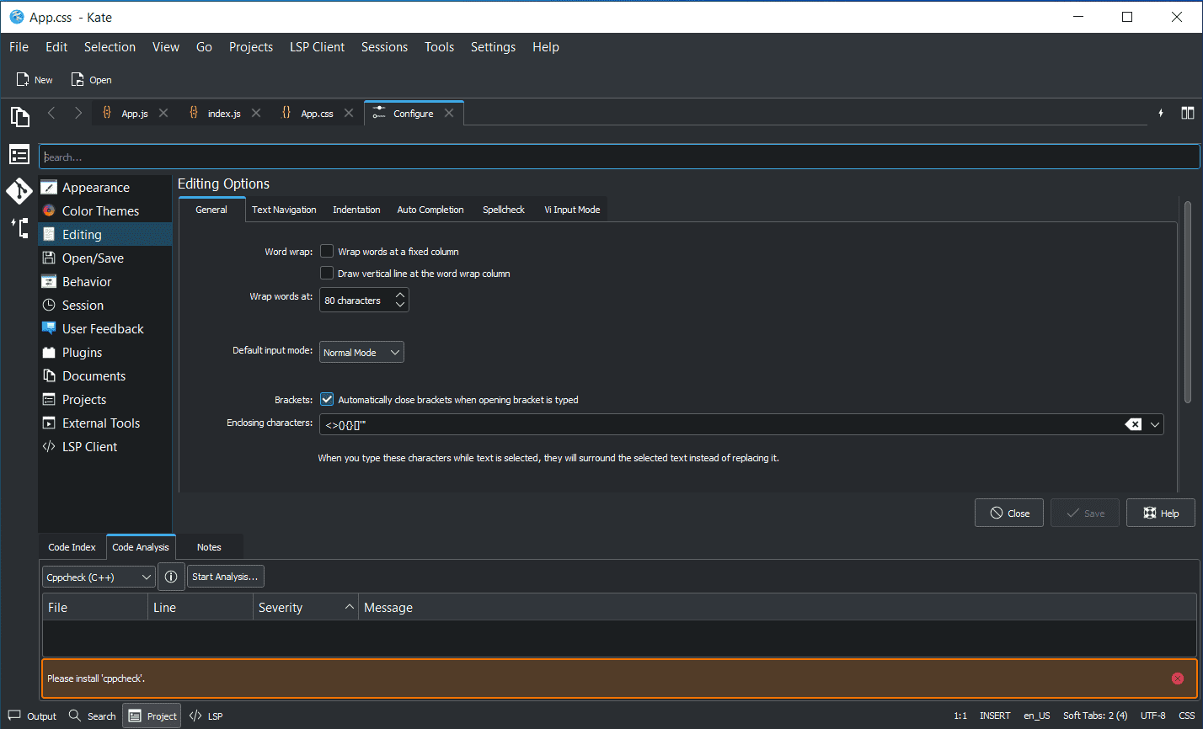The width and height of the screenshot is (1203, 729).
Task: Enable draw vertical line at wrap column
Action: tap(327, 274)
